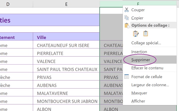Click the Ville header cell
Viewport: 179px width, 111px height.
coord(66,37)
